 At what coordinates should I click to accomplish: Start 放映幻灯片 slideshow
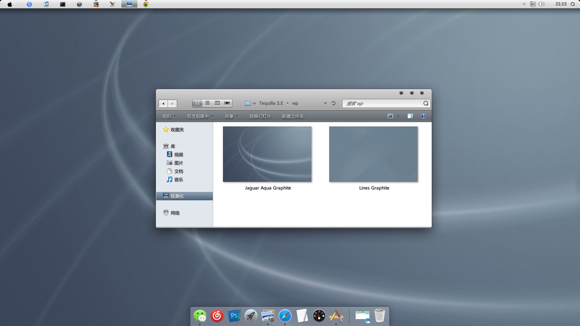point(260,116)
